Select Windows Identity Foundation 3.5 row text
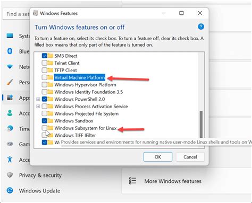252x203 pixels. click(x=88, y=92)
